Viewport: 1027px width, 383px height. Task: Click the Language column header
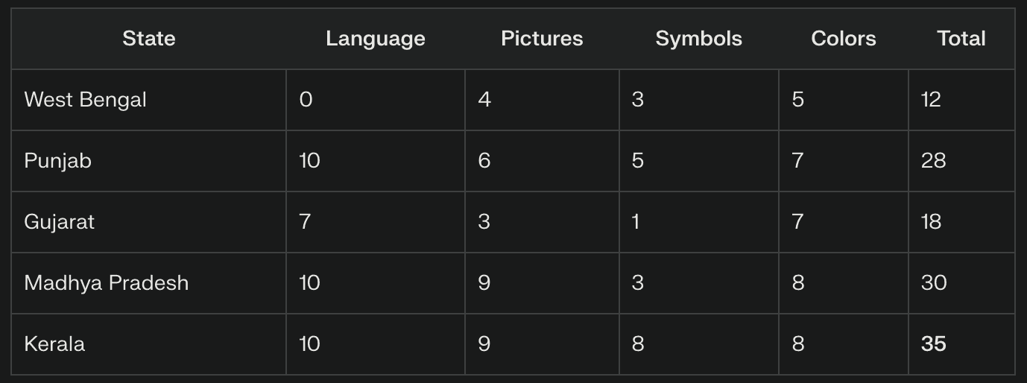[x=375, y=39]
